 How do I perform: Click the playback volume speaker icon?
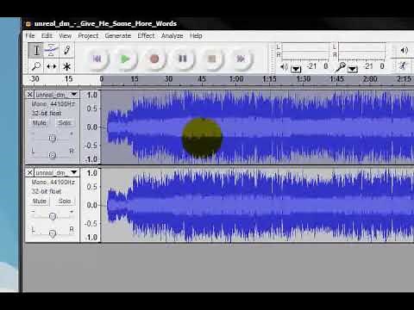(x=404, y=51)
